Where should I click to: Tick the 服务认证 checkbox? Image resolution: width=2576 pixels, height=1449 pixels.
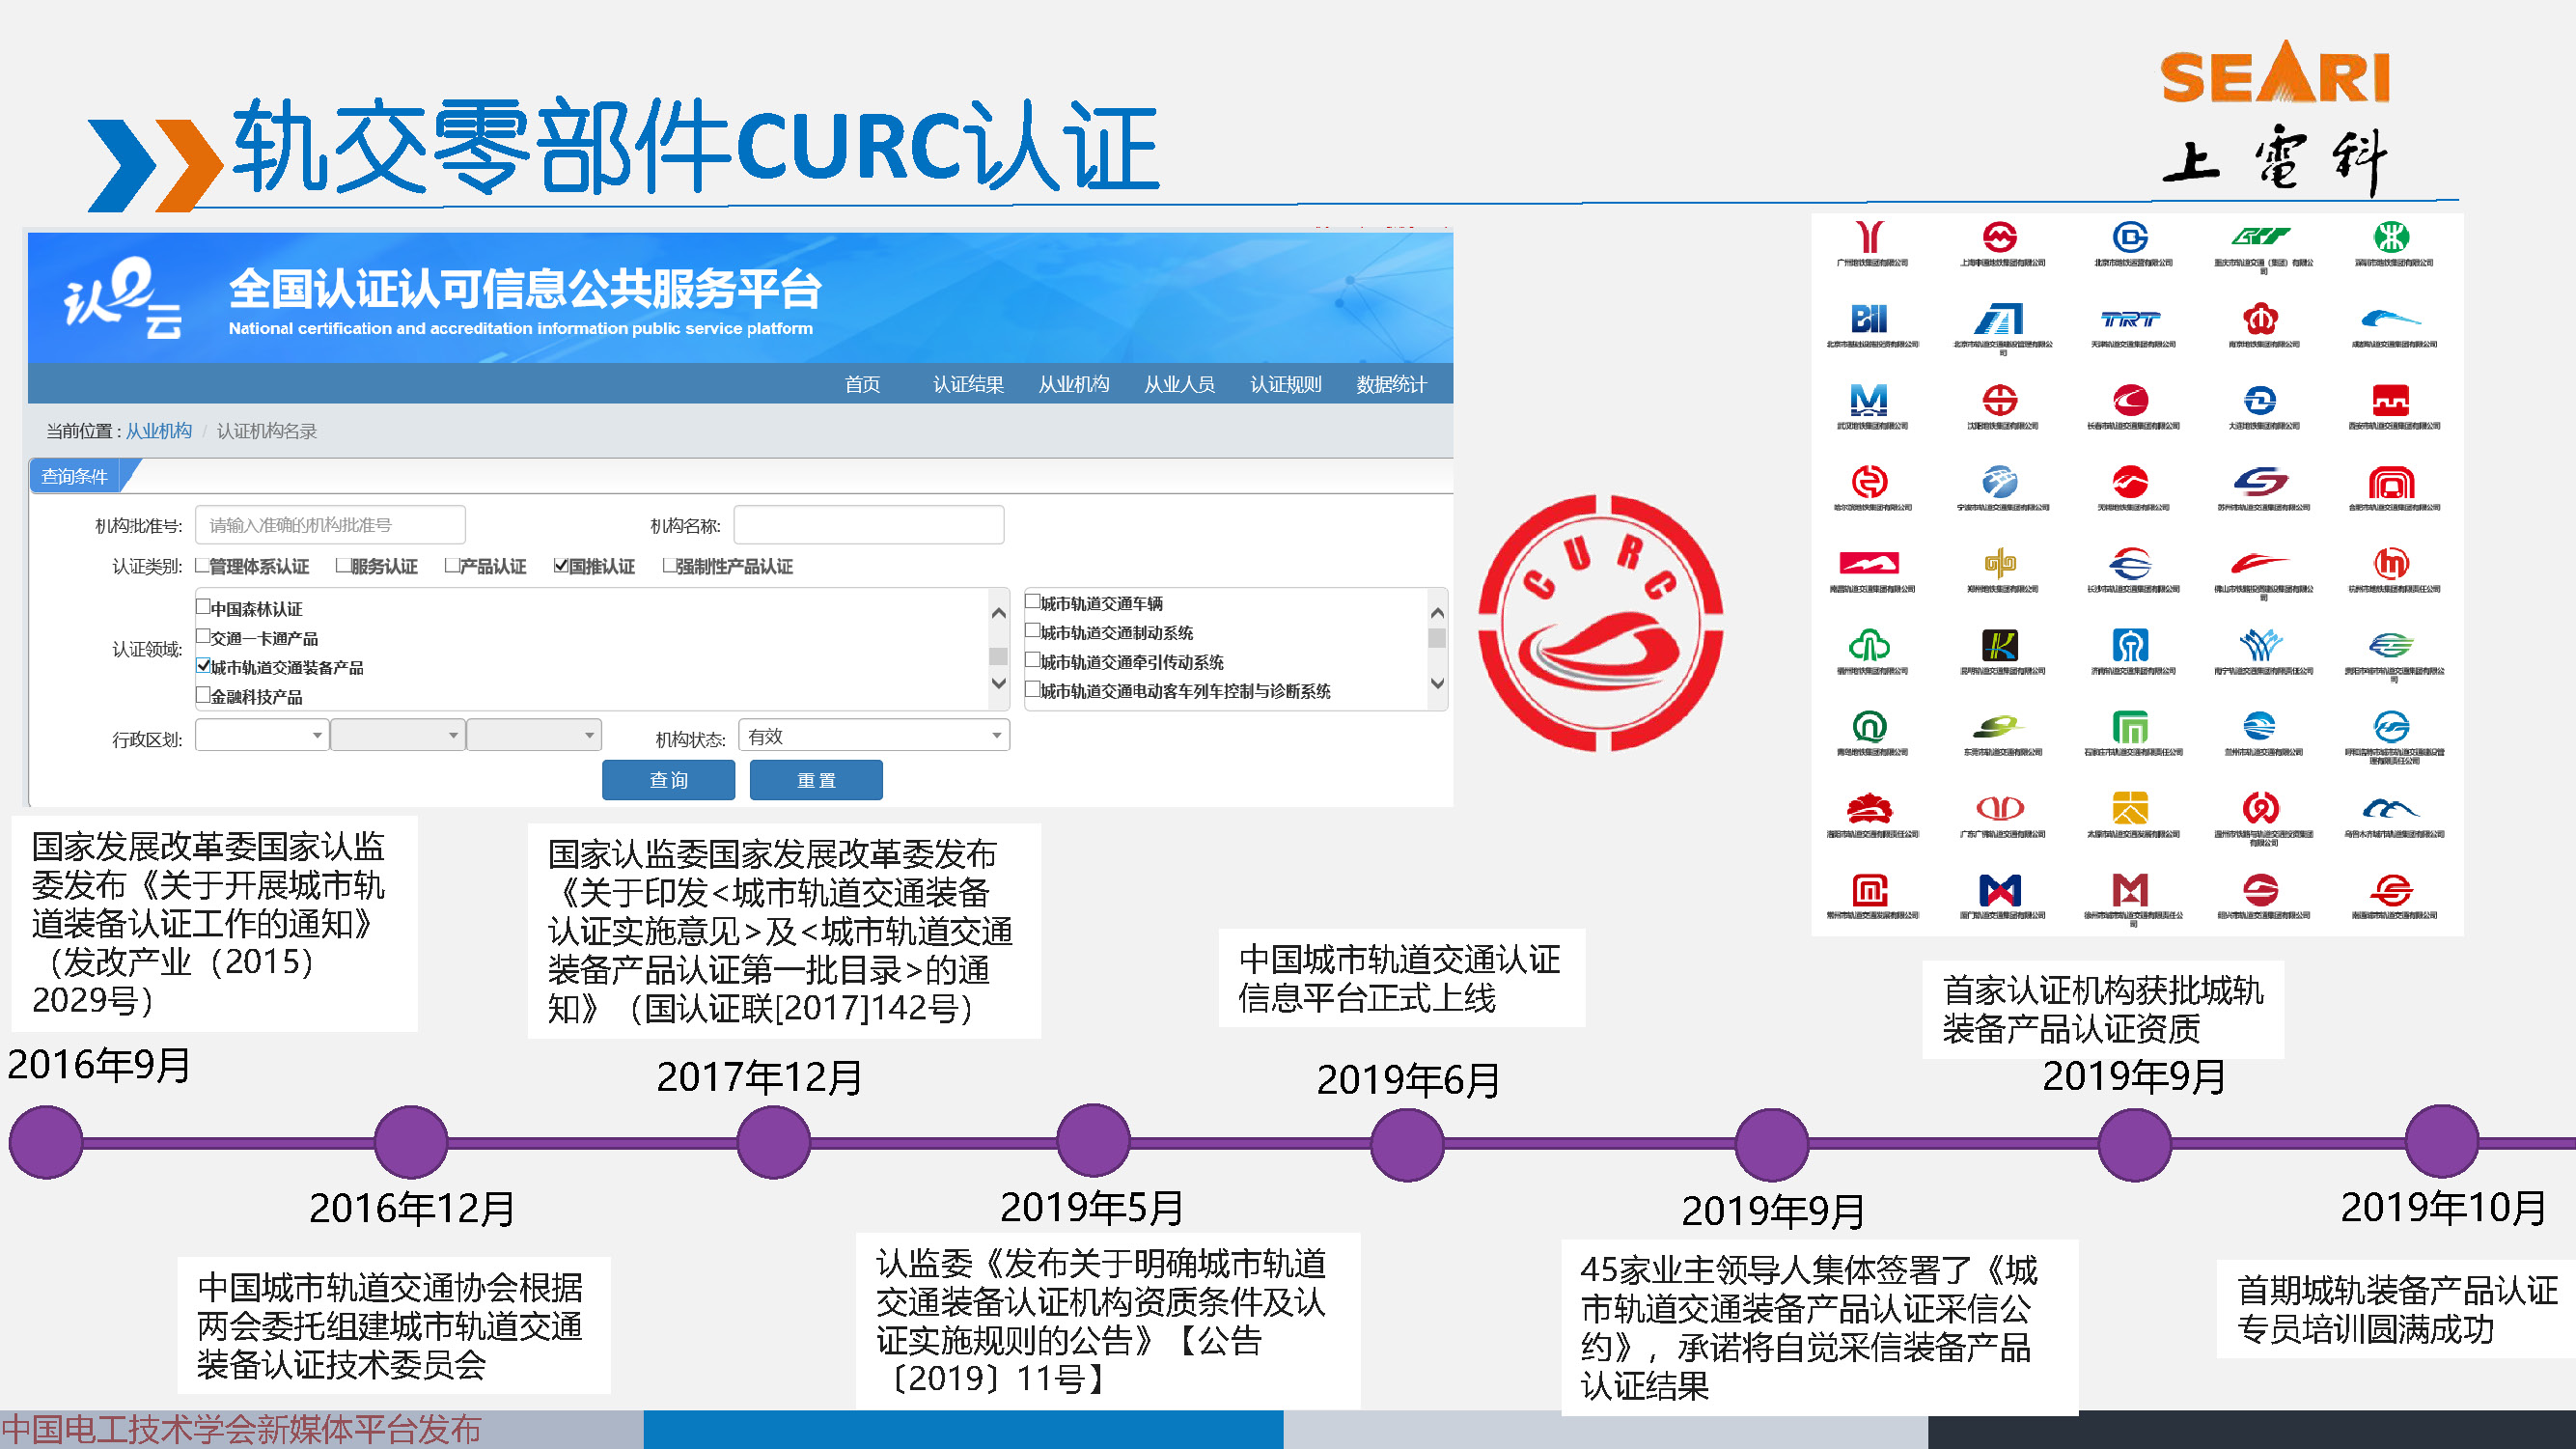[343, 566]
